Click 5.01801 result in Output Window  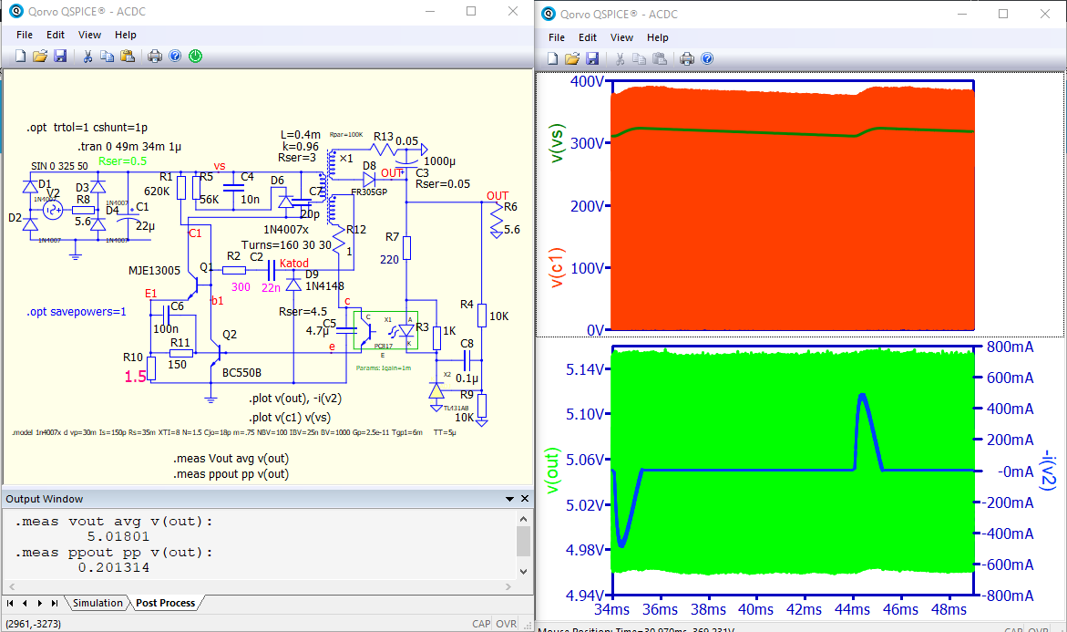click(118, 536)
